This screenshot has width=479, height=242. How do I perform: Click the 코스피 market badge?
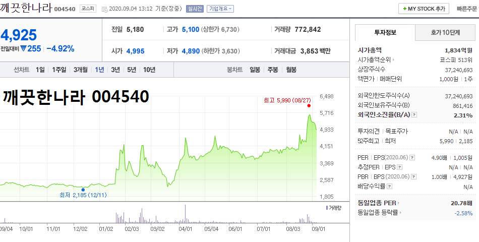click(x=88, y=9)
